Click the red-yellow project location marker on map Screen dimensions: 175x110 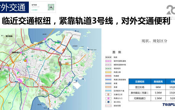[25, 61]
